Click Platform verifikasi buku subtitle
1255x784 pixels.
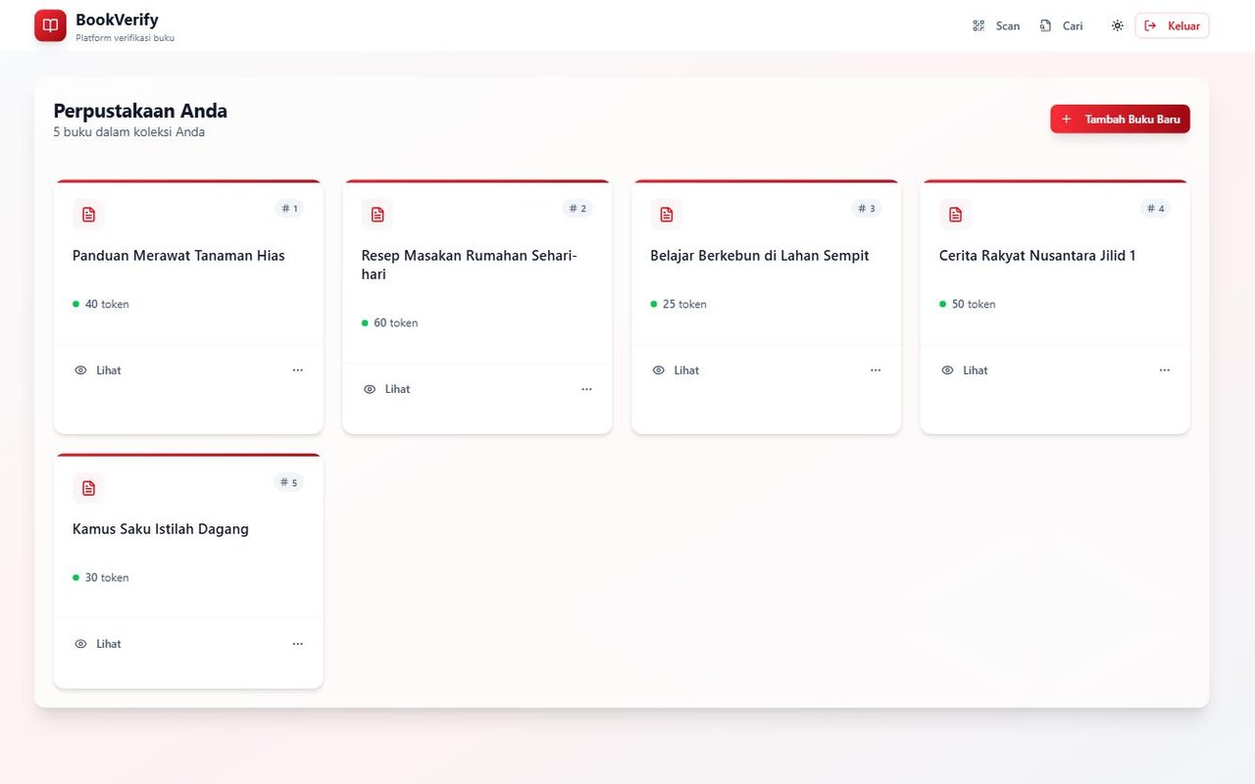pyautogui.click(x=125, y=38)
